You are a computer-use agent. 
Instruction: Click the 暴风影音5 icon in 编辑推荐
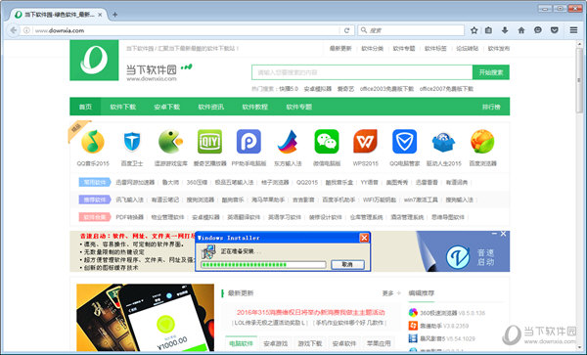coord(413,338)
